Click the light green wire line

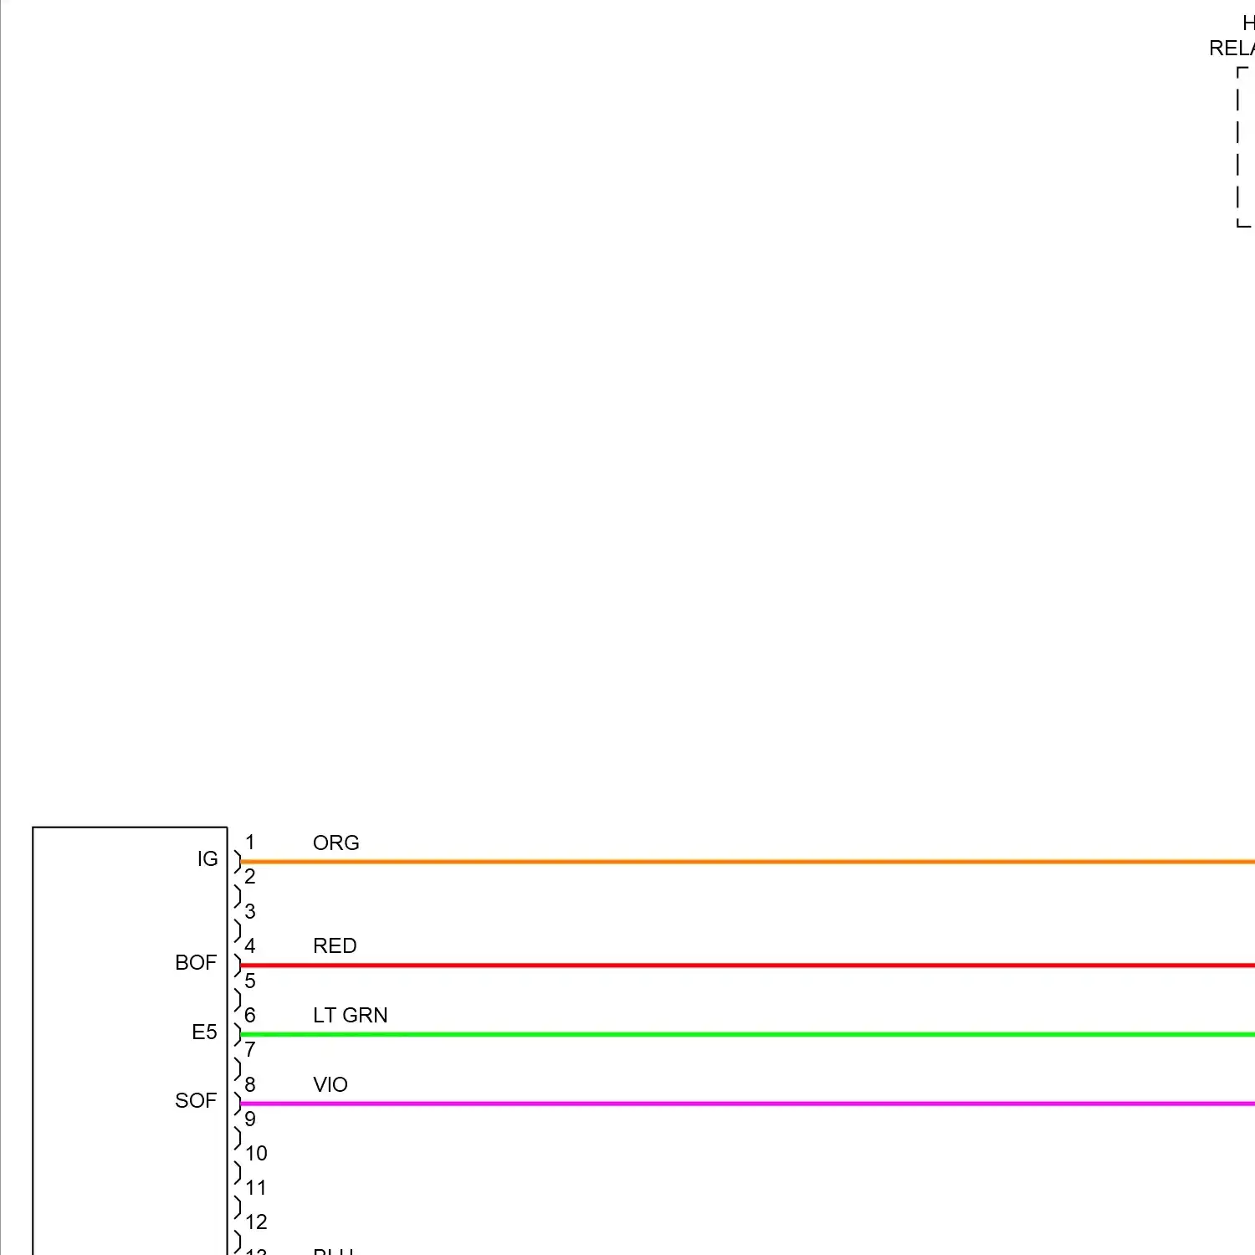[x=747, y=1034]
